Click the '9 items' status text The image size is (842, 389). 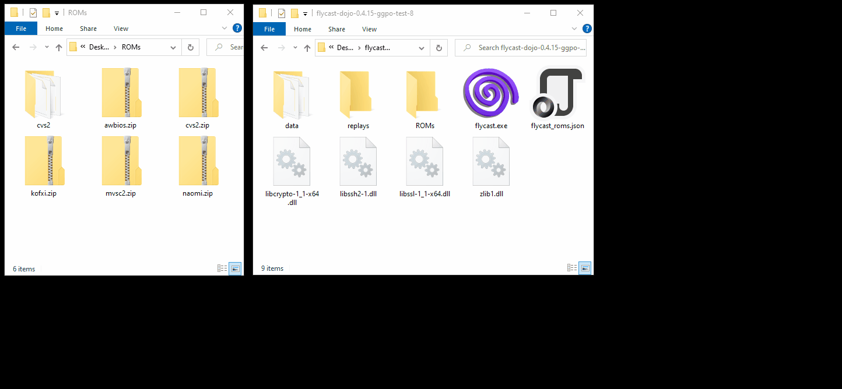(272, 269)
